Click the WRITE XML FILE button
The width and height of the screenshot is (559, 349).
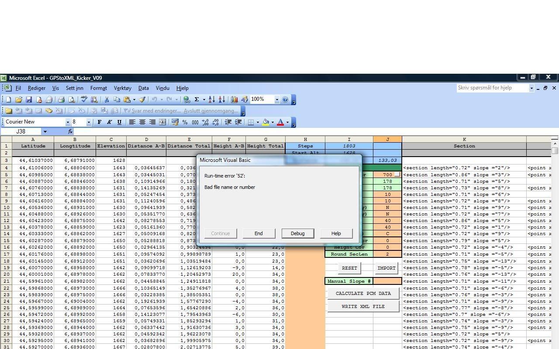click(x=363, y=306)
